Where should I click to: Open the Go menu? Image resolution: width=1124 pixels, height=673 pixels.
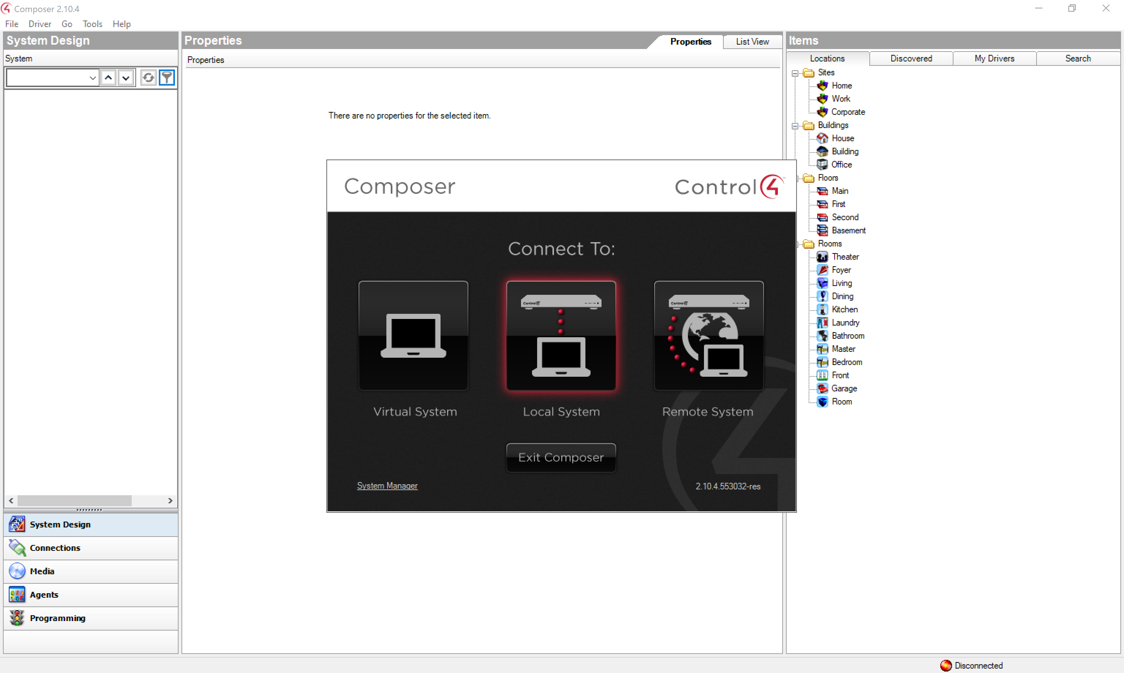[67, 24]
